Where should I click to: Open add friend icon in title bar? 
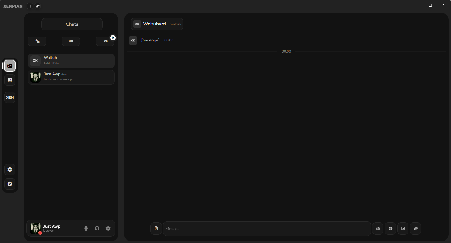coord(37,6)
